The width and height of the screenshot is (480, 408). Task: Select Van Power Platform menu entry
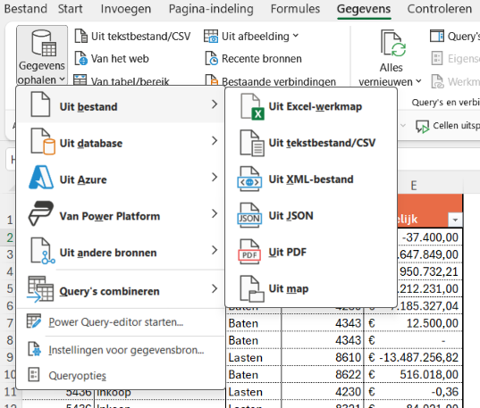(121, 214)
